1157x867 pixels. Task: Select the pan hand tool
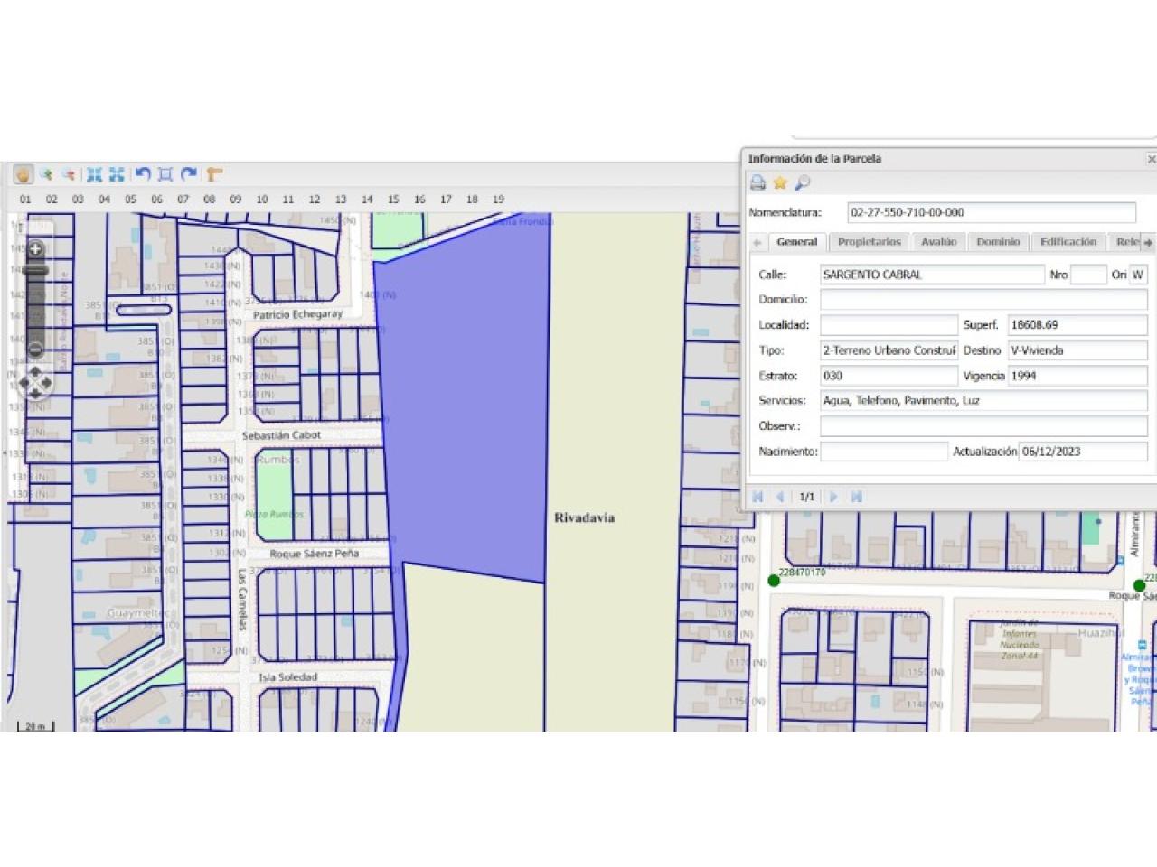[x=24, y=174]
